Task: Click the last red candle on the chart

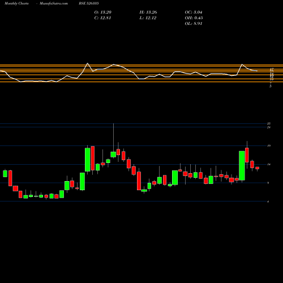Action: pyautogui.click(x=258, y=168)
